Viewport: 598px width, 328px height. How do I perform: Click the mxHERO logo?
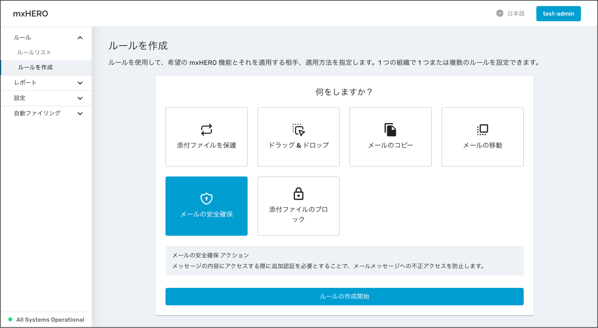(x=30, y=13)
